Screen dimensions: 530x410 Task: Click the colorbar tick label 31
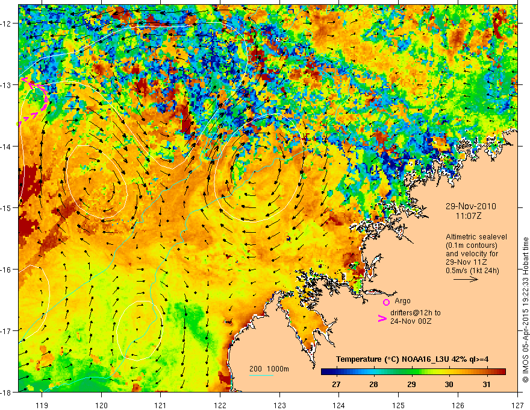(487, 385)
